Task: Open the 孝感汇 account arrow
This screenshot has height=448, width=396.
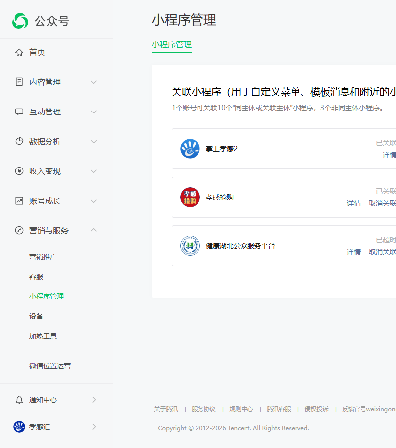Action: point(94,427)
